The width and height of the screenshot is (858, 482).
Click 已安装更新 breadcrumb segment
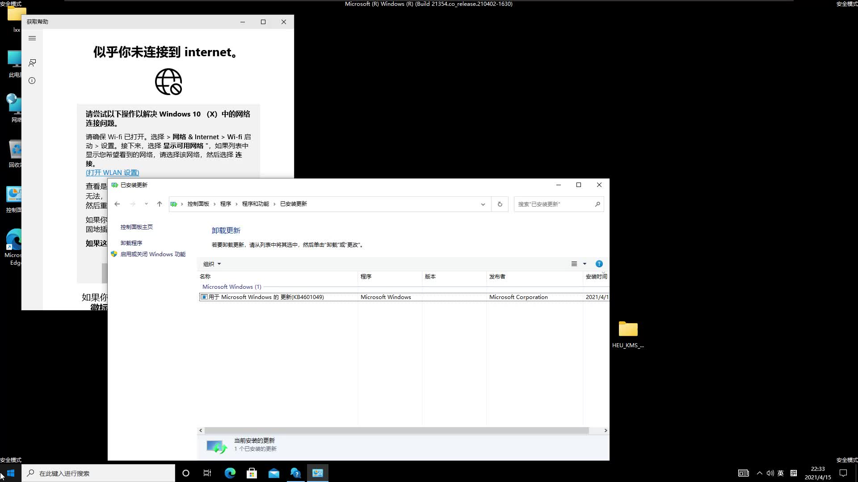pyautogui.click(x=294, y=204)
